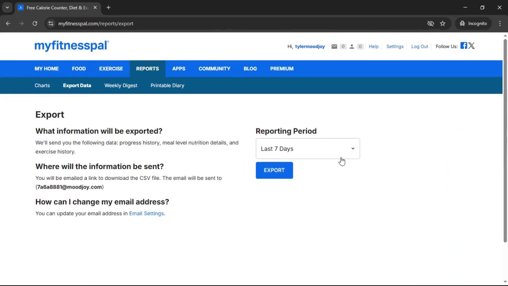Click the page vertical scrollbar
The height and width of the screenshot is (286, 508).
pyautogui.click(x=505, y=140)
